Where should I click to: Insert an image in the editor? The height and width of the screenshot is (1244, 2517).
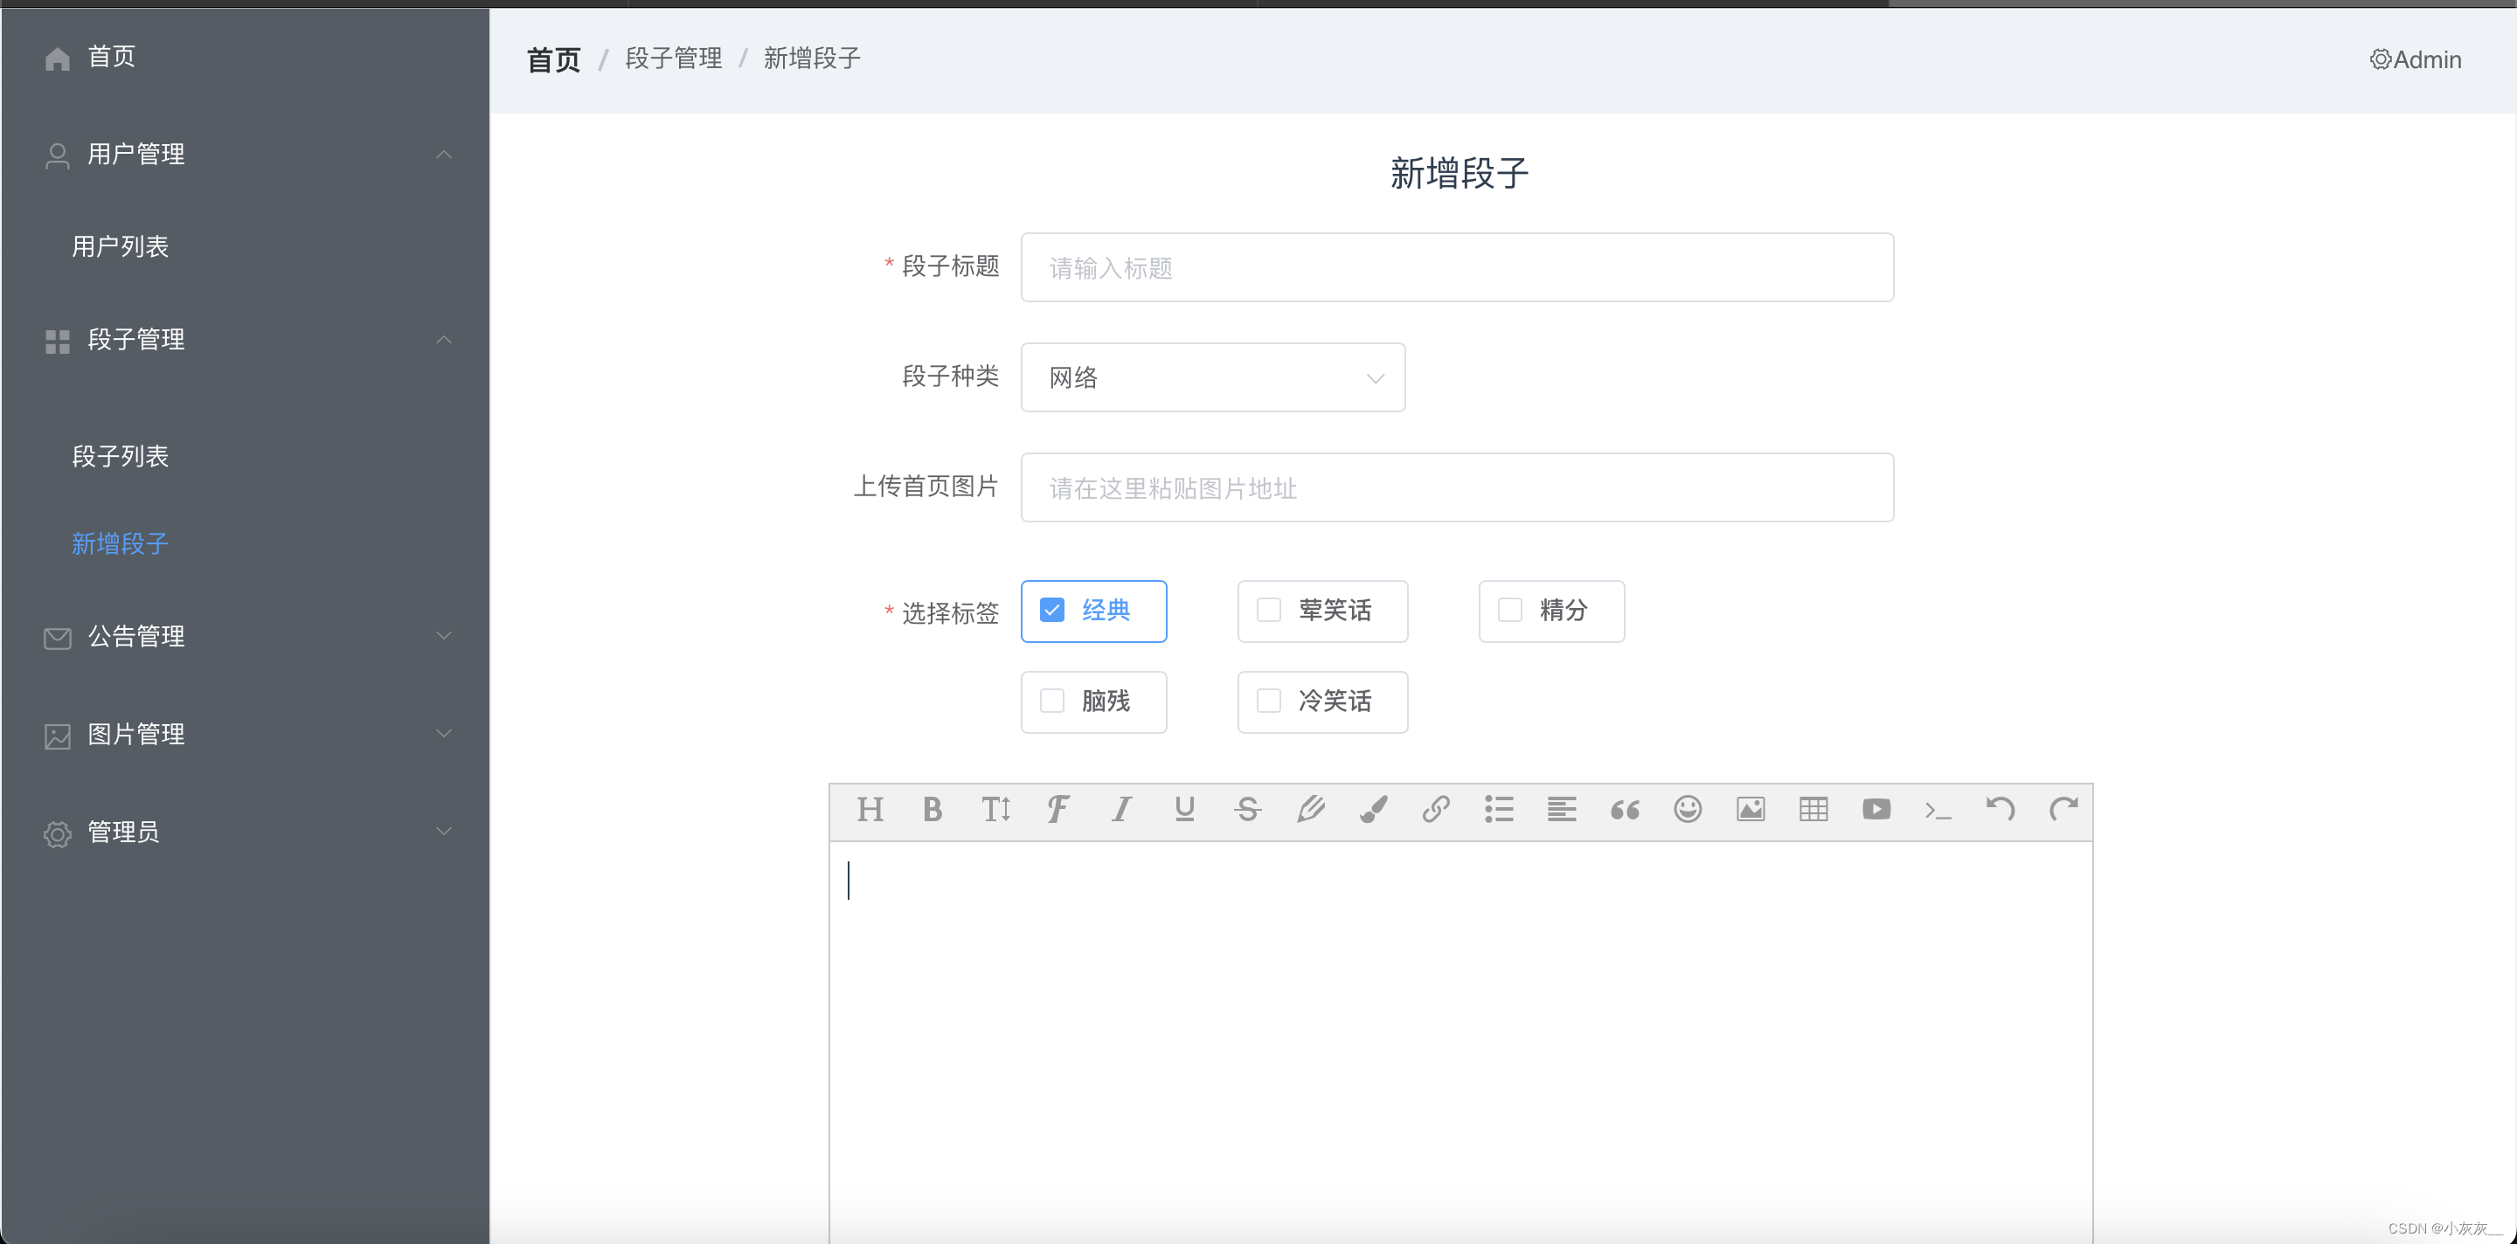1750,810
